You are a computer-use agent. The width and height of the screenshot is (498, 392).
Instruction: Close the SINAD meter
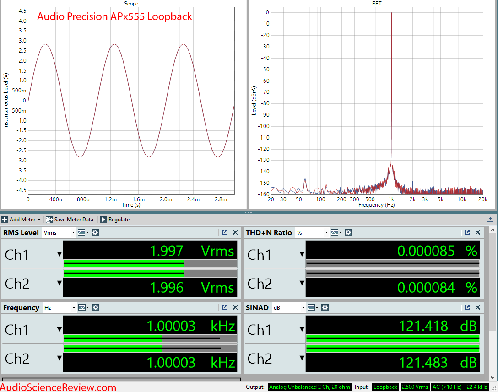478,307
